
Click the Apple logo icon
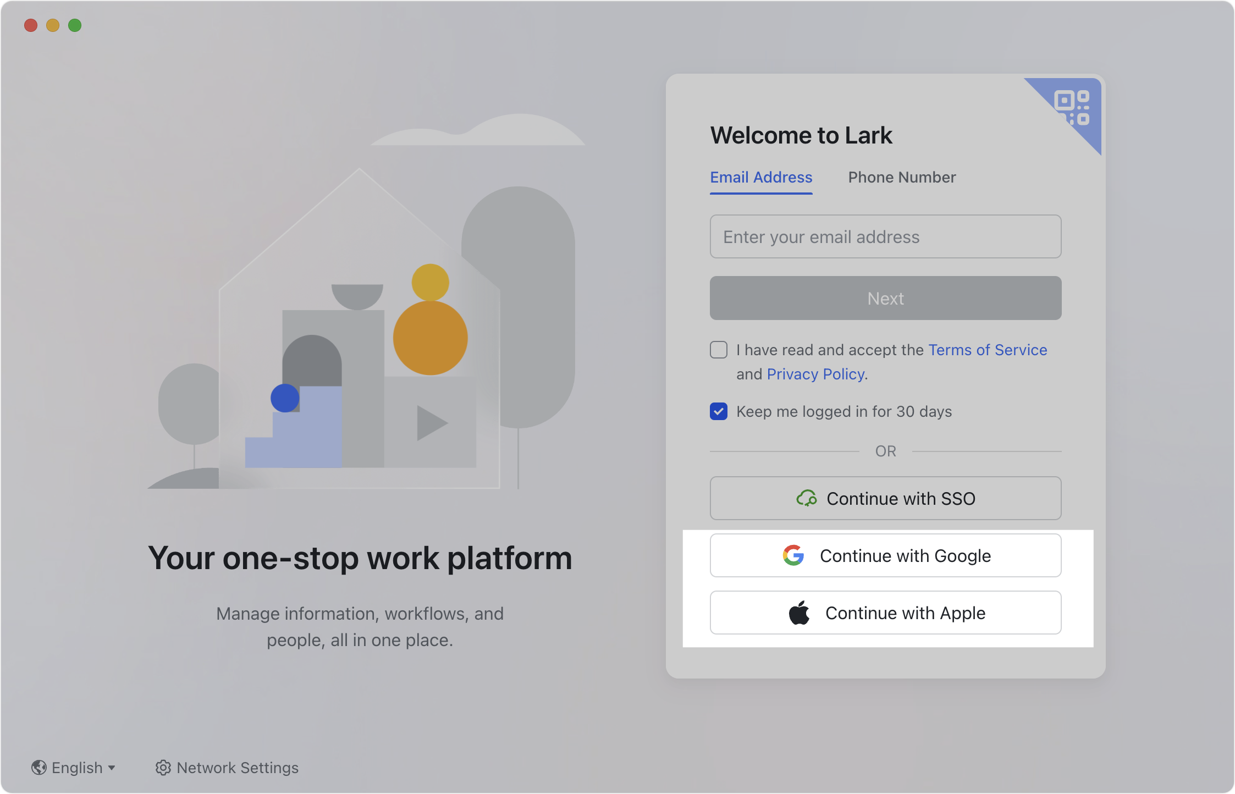pos(799,613)
